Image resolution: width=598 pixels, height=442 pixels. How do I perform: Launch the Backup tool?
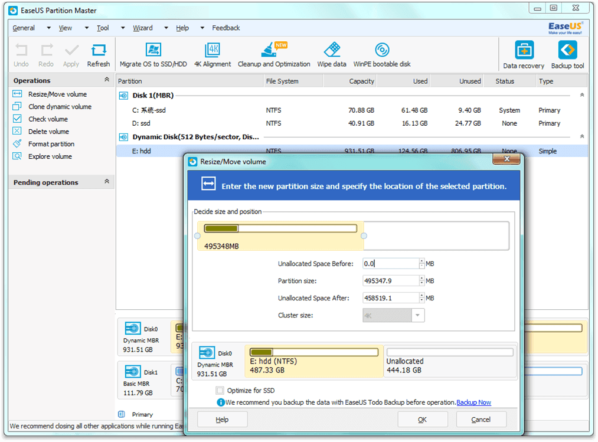(x=567, y=55)
